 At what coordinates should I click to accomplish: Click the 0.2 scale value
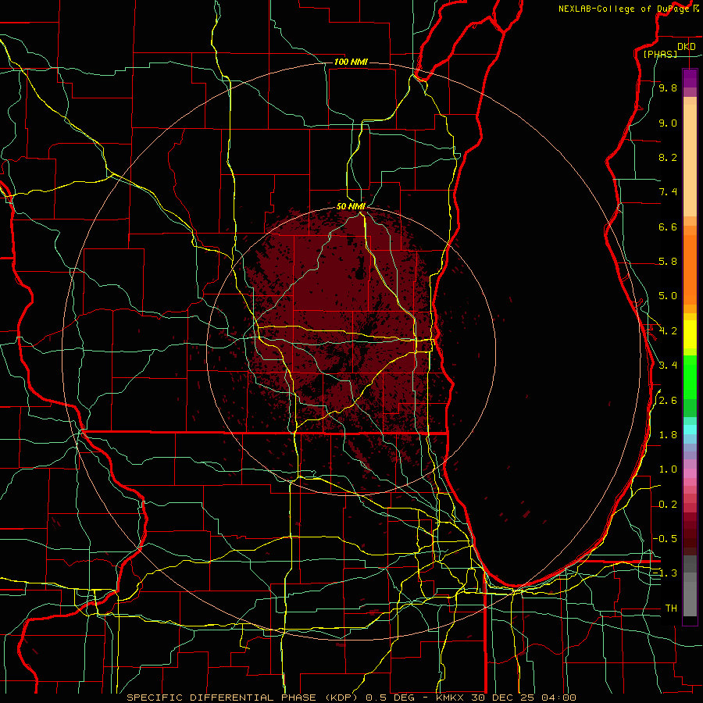pos(668,505)
